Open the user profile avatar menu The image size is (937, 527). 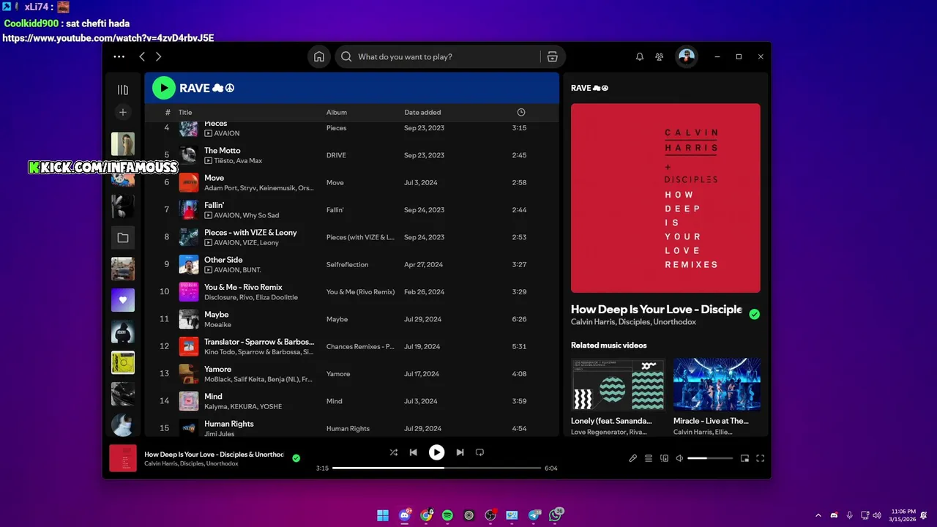click(686, 56)
